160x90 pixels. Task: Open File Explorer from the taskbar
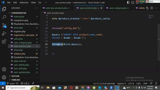[48, 88]
